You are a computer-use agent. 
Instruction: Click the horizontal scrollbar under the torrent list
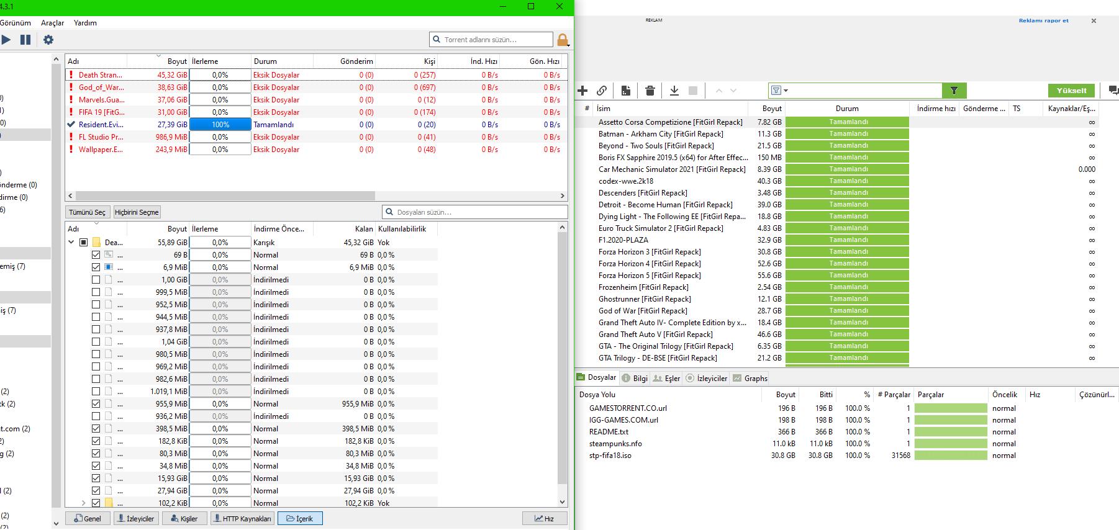point(224,195)
